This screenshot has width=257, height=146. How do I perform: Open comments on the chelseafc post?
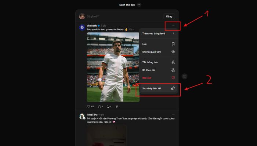(x=99, y=107)
